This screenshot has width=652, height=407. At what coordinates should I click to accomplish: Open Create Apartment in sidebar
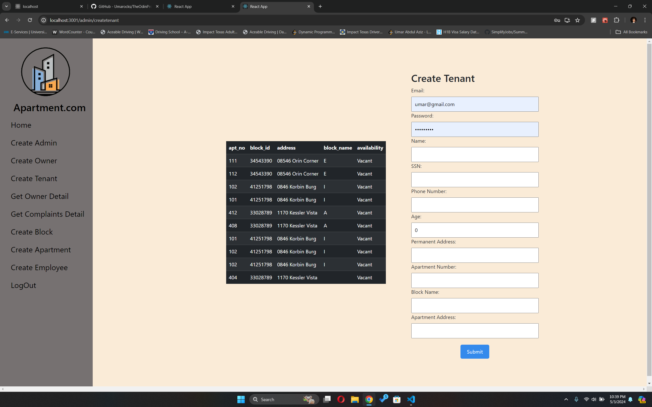click(x=41, y=250)
